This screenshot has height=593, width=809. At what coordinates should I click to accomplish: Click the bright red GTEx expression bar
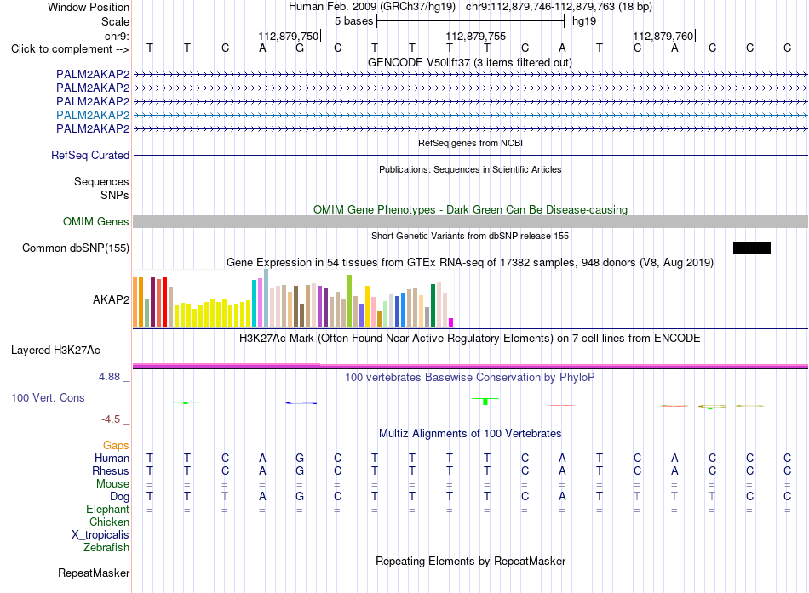pyautogui.click(x=164, y=302)
